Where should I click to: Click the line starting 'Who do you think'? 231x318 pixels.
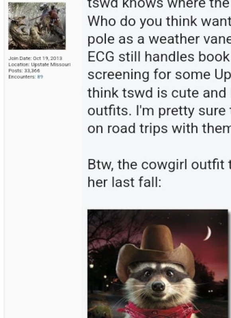[159, 21]
